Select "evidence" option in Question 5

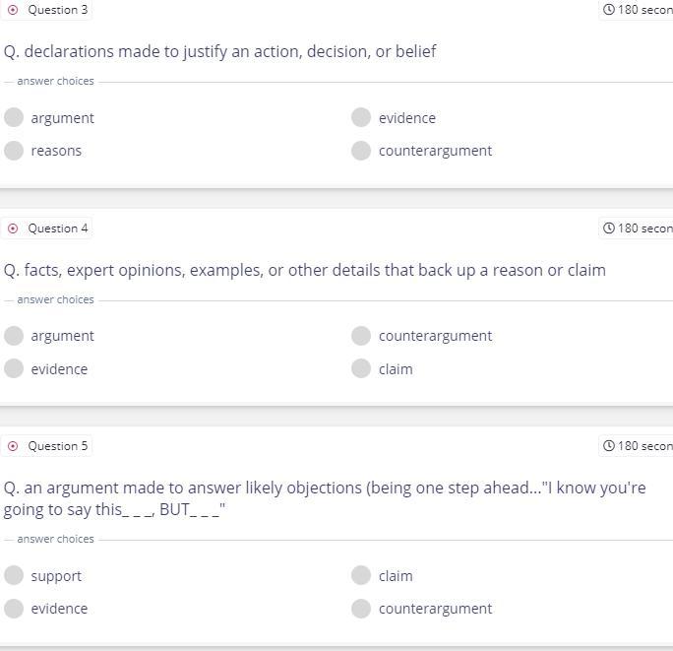click(x=14, y=609)
